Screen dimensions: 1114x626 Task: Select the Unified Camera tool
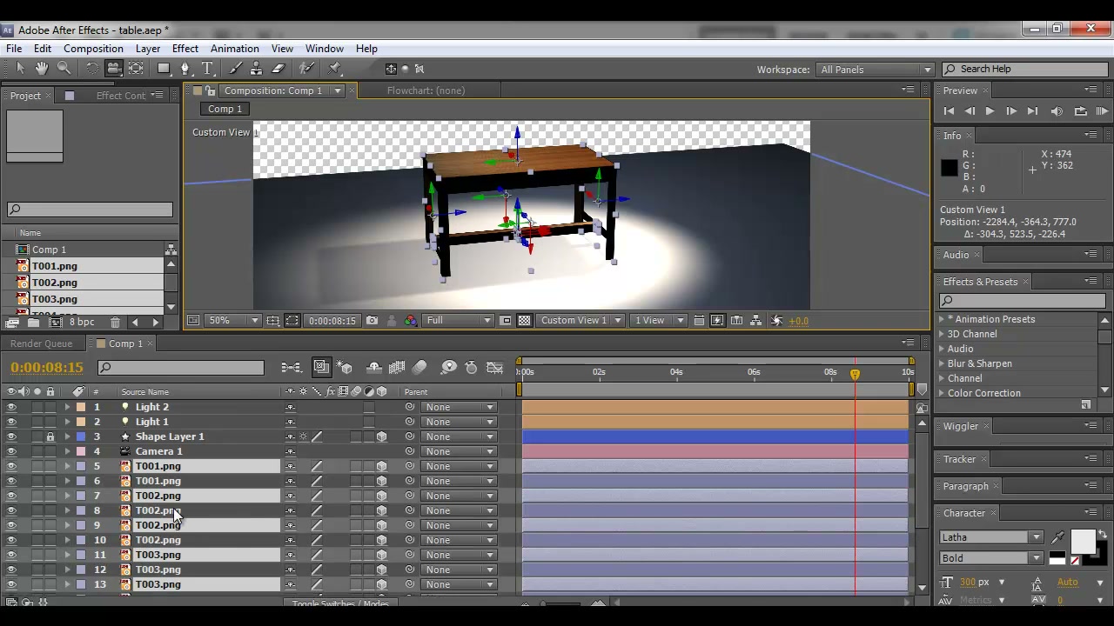tap(114, 69)
